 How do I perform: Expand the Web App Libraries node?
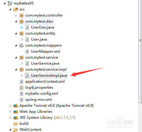(10, 112)
